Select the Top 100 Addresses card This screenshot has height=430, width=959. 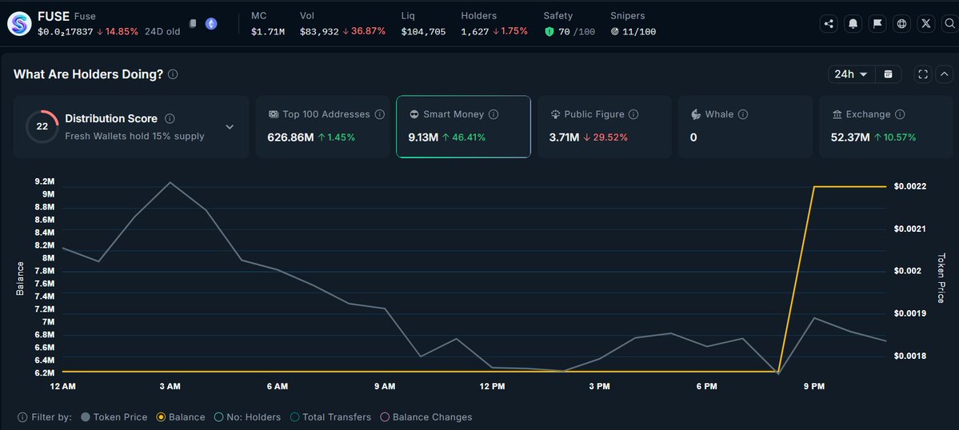pos(323,126)
